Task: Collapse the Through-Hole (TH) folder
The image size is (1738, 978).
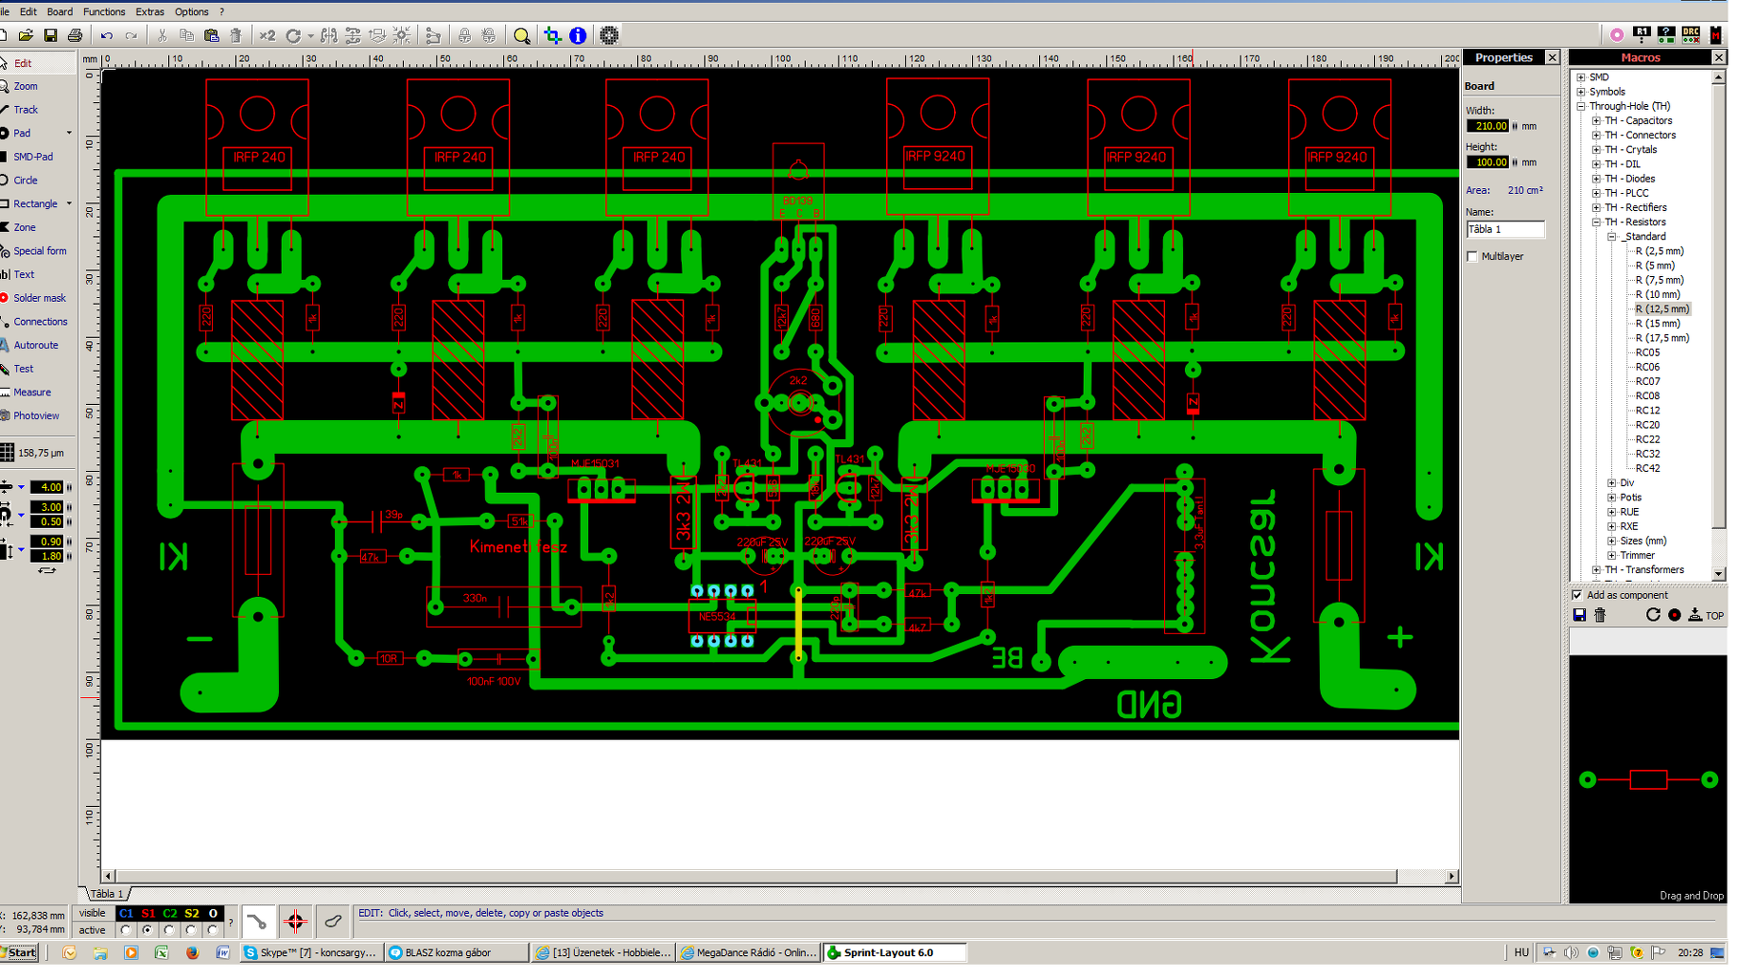Action: tap(1581, 107)
